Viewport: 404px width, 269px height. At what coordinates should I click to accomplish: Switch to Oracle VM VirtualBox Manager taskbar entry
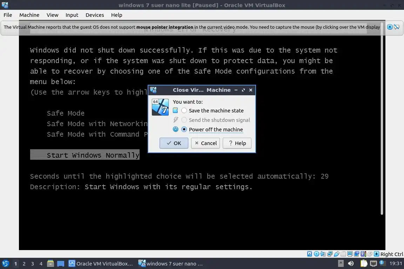tap(101, 264)
